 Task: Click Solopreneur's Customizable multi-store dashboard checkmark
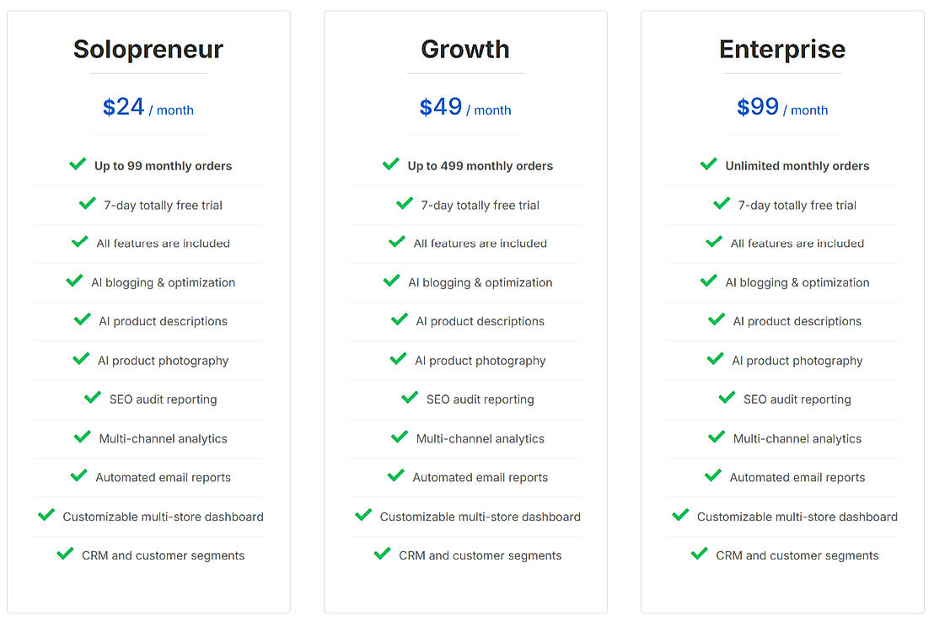click(x=46, y=515)
